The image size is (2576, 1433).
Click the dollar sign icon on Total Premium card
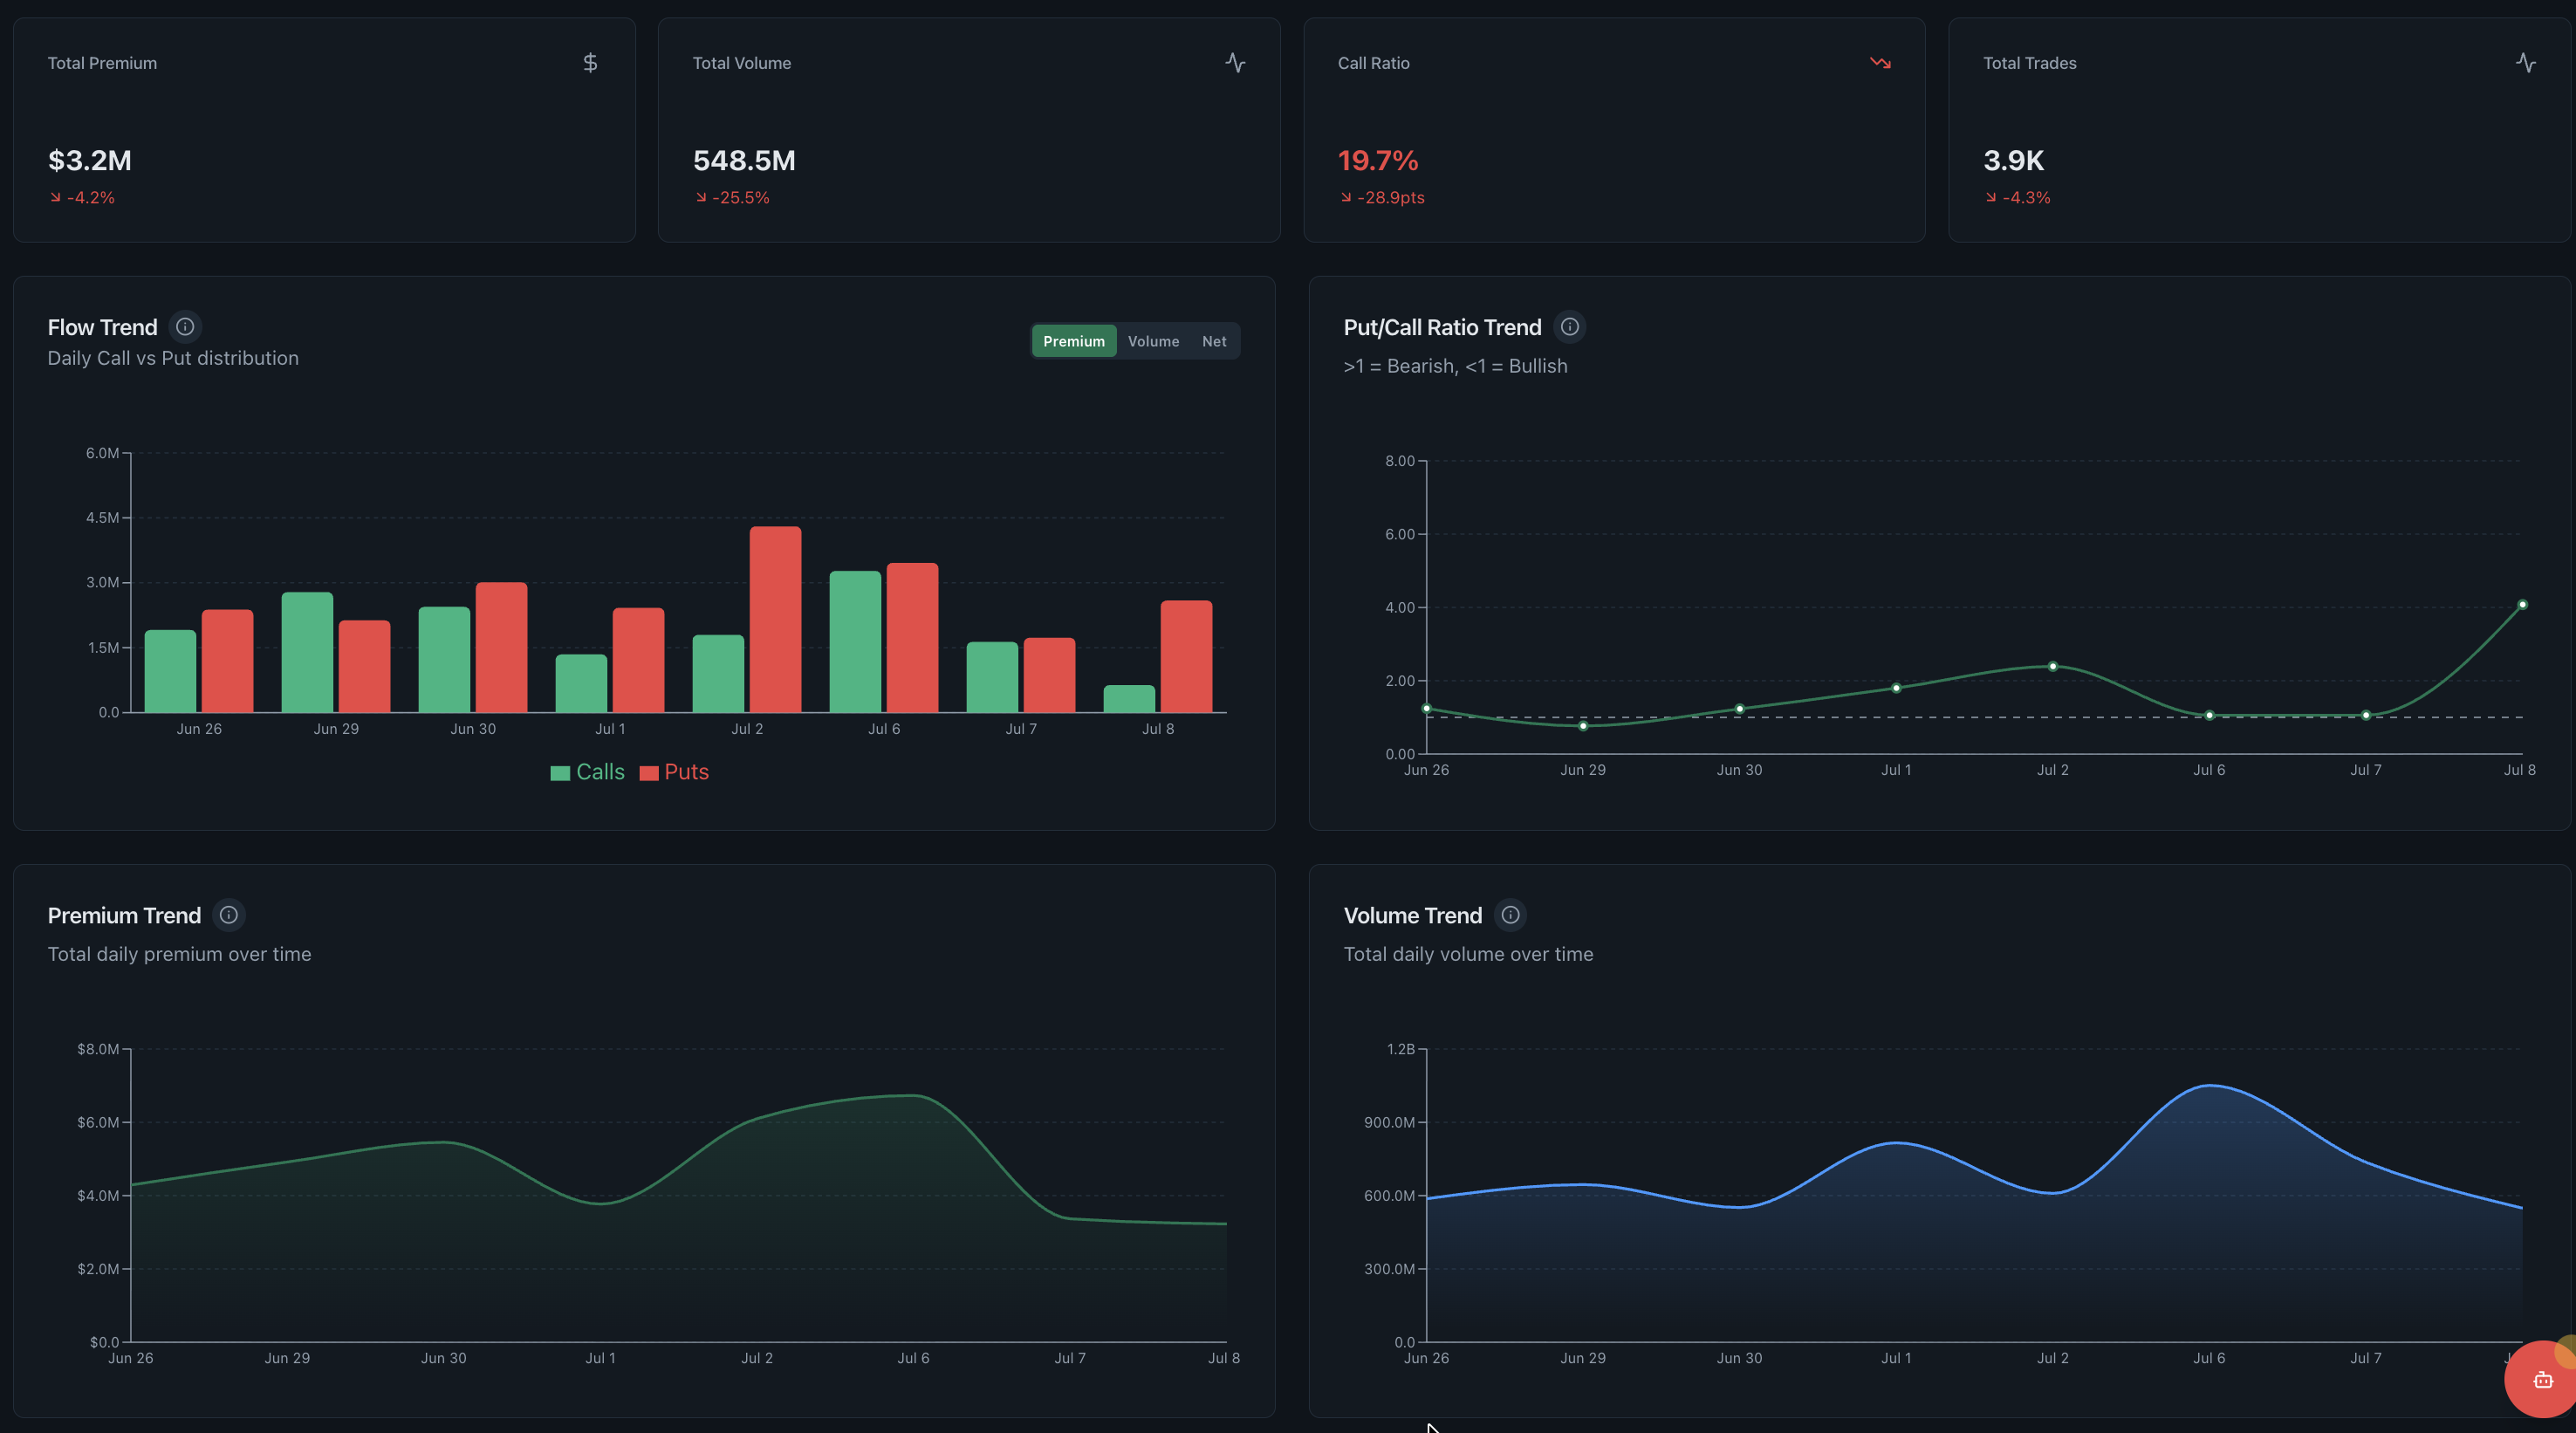pos(590,63)
